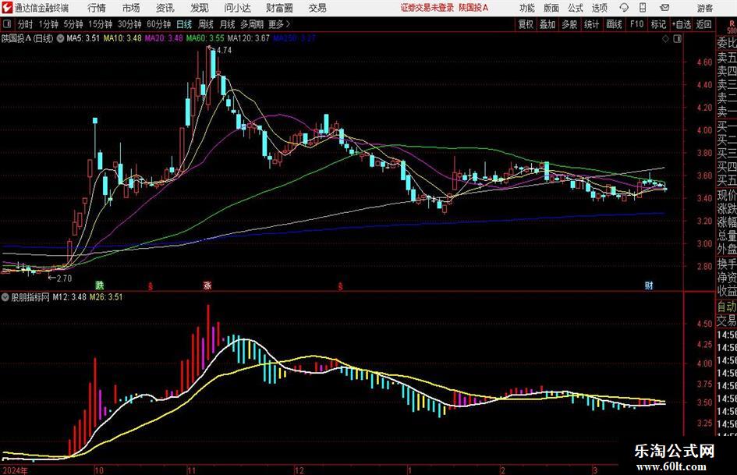Click the MA10: 3.48 label
Viewport: 737px width, 475px height.
[122, 38]
